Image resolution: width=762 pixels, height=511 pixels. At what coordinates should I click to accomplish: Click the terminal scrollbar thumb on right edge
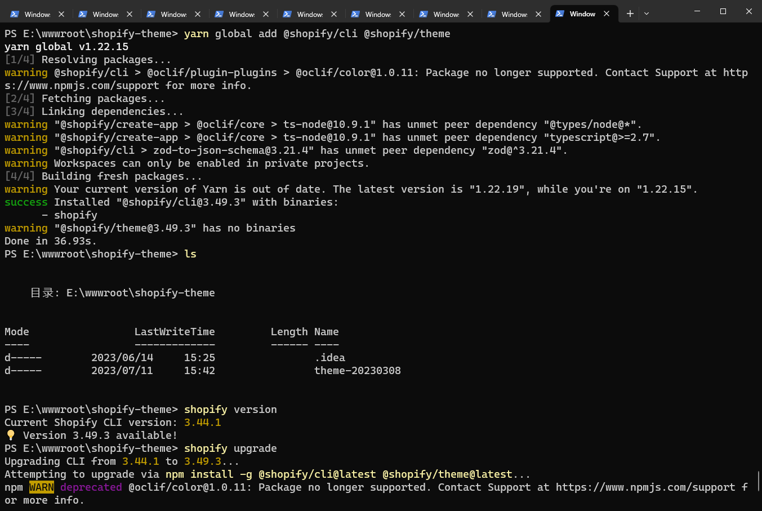(759, 482)
